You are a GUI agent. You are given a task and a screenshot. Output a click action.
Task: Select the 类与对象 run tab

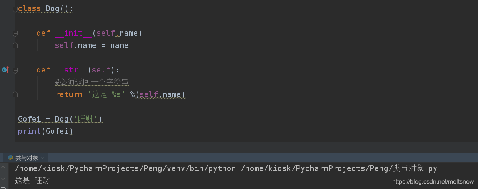pyautogui.click(x=27, y=158)
